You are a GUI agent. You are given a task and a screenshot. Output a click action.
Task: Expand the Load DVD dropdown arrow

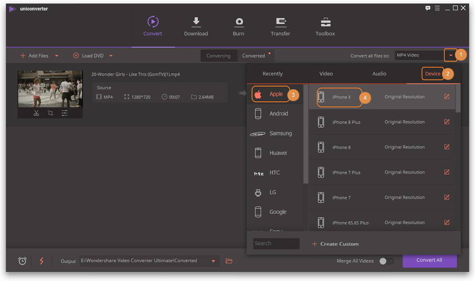(111, 56)
